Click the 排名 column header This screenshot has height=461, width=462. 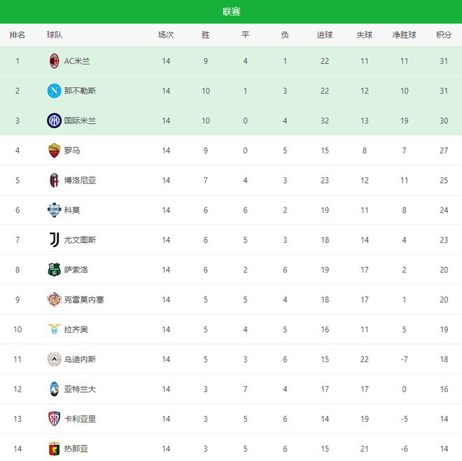pos(17,35)
